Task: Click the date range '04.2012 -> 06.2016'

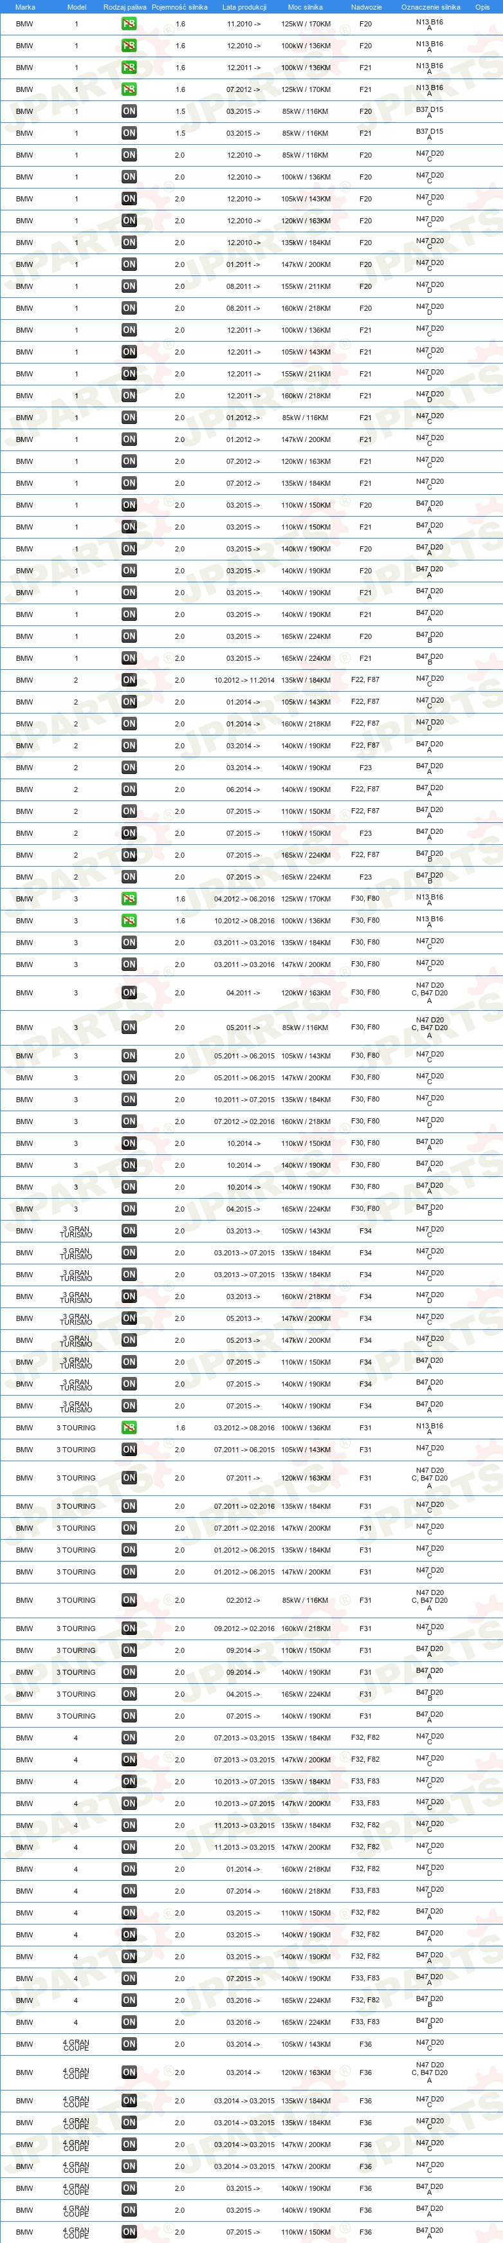Action: pyautogui.click(x=244, y=899)
